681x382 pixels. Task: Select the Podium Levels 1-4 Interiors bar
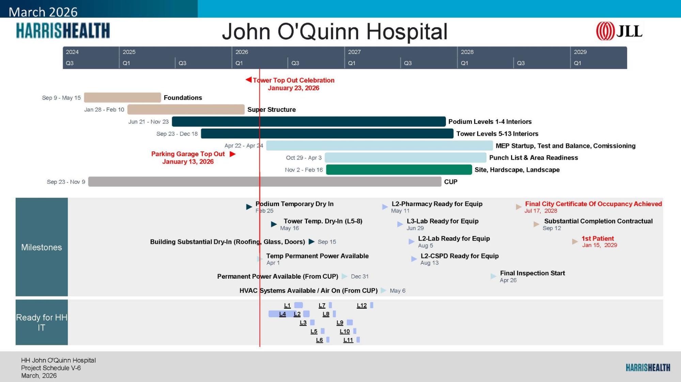[x=309, y=121]
